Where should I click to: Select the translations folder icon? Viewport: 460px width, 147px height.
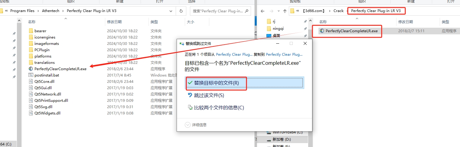tap(31, 62)
